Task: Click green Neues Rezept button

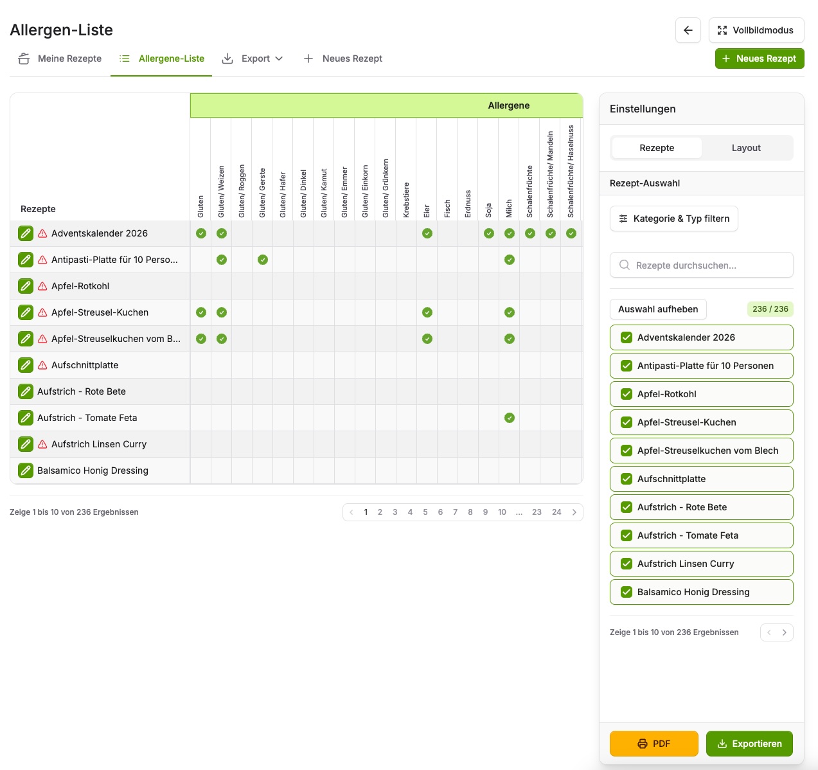Action: pyautogui.click(x=760, y=58)
